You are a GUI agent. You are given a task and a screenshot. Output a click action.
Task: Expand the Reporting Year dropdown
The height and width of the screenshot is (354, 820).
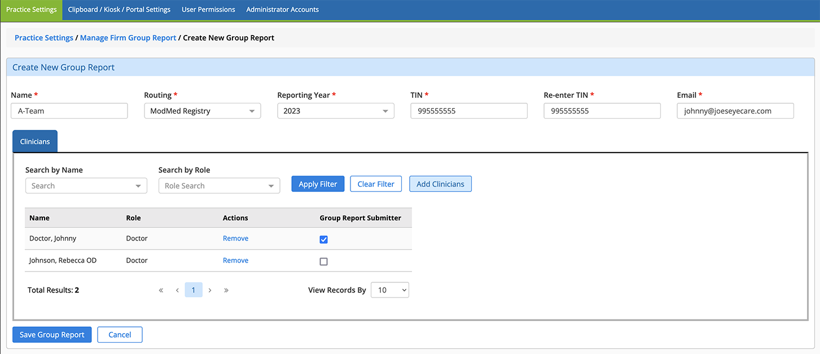click(x=335, y=111)
